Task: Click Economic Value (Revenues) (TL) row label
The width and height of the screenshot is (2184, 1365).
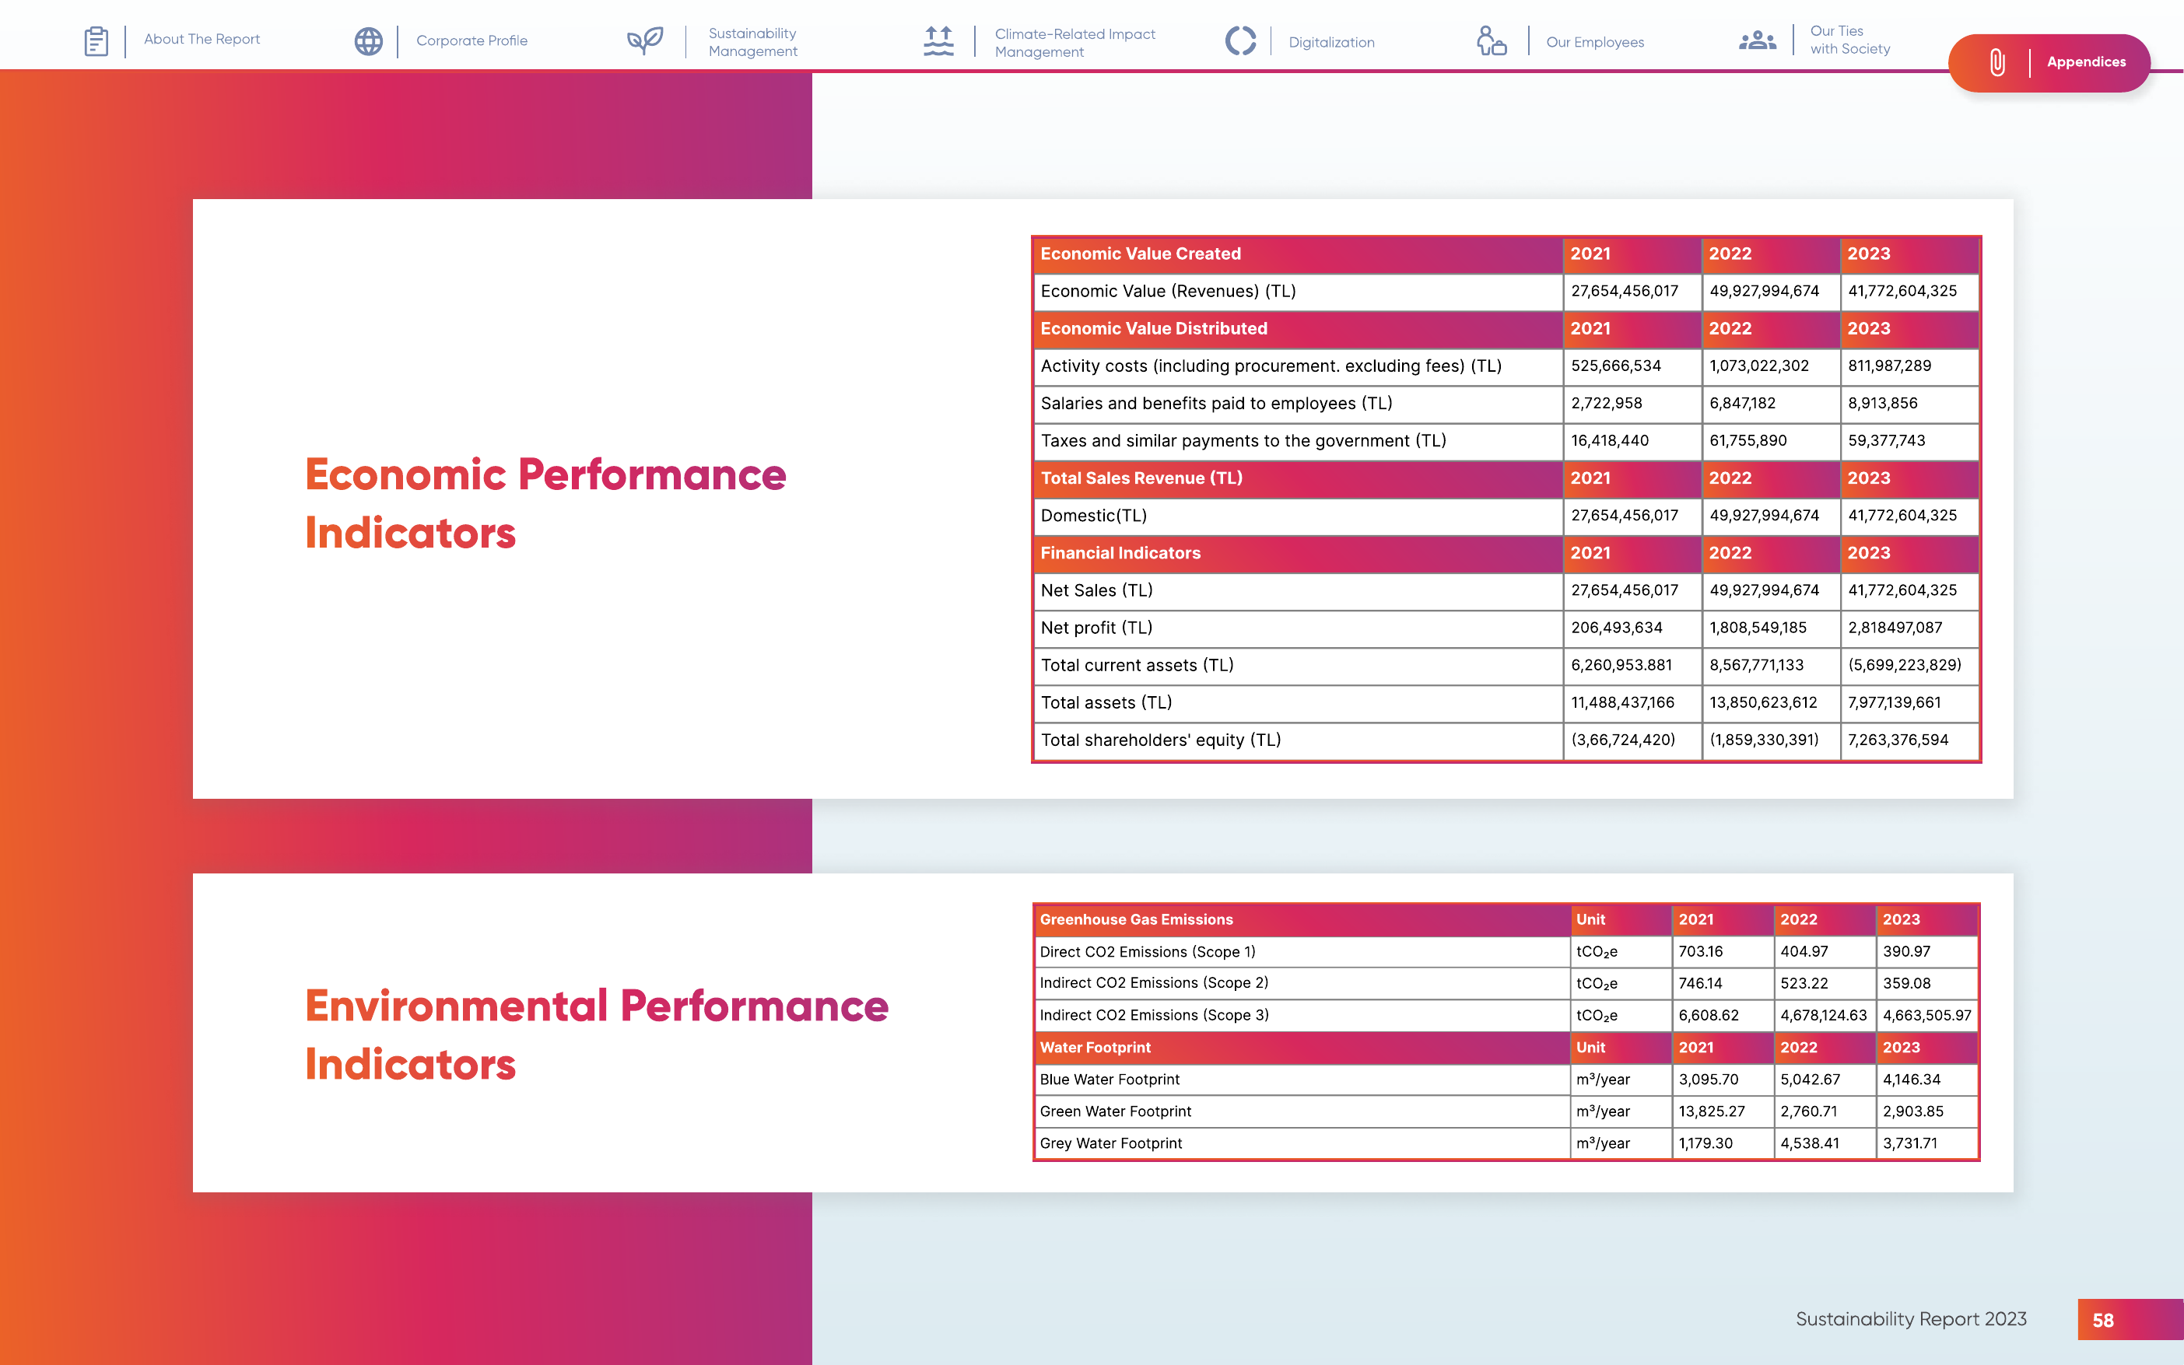Action: [1167, 291]
